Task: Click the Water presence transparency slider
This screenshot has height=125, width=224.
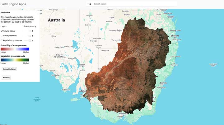Action: click(28, 36)
